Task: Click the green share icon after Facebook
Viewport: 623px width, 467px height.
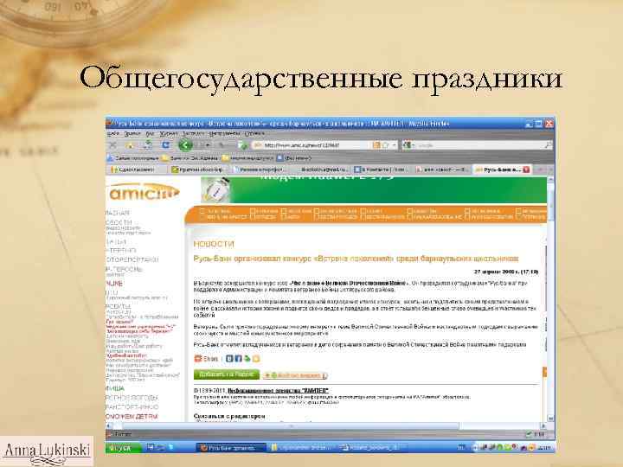Action: click(247, 359)
